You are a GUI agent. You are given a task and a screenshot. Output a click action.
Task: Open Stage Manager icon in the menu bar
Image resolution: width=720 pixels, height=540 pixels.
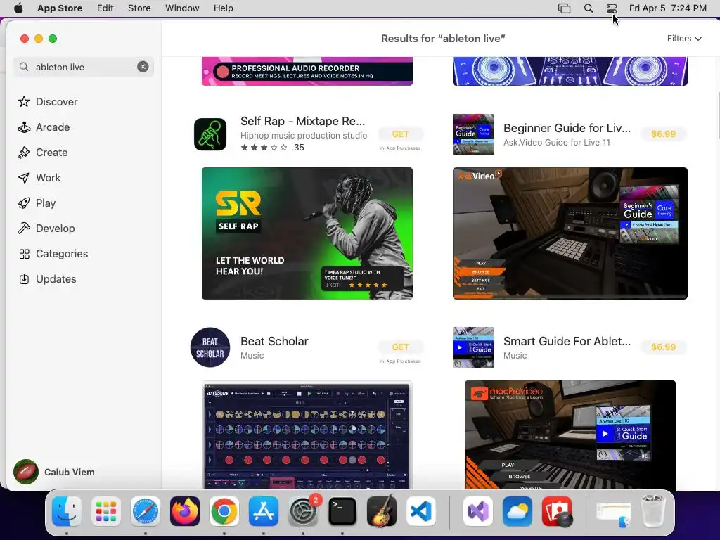coord(565,8)
